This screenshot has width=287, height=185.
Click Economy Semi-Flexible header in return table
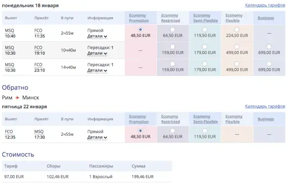point(205,119)
